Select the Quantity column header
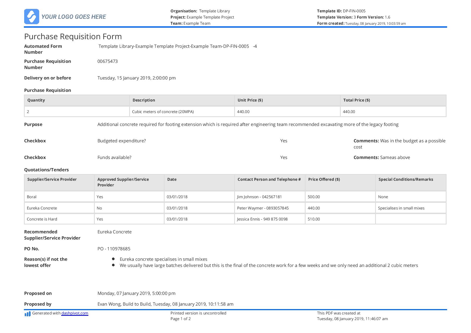Viewport: 471px width, 333px height. coord(36,100)
